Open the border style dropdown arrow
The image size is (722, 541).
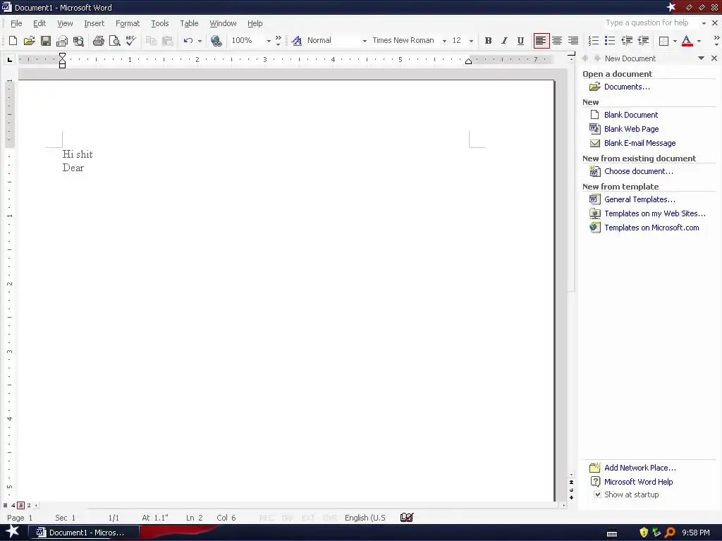pyautogui.click(x=675, y=41)
